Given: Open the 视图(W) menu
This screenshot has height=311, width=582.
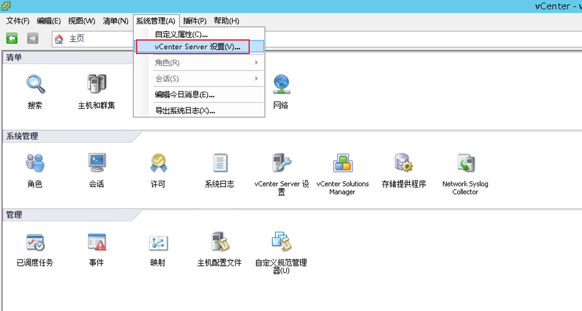Looking at the screenshot, I should click(x=82, y=21).
